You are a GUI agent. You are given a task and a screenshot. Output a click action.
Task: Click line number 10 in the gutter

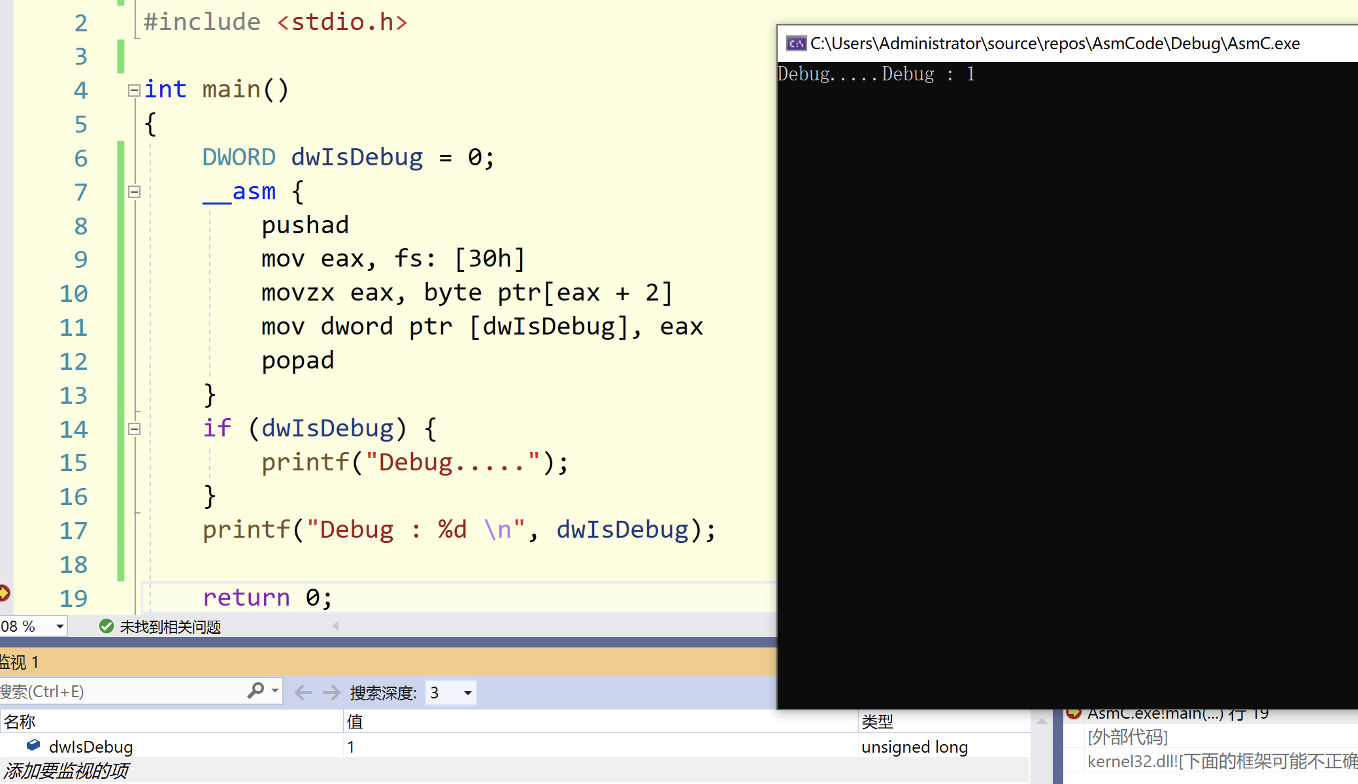pos(73,293)
